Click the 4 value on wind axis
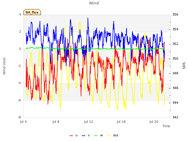188x141 pixels. click(x=20, y=14)
